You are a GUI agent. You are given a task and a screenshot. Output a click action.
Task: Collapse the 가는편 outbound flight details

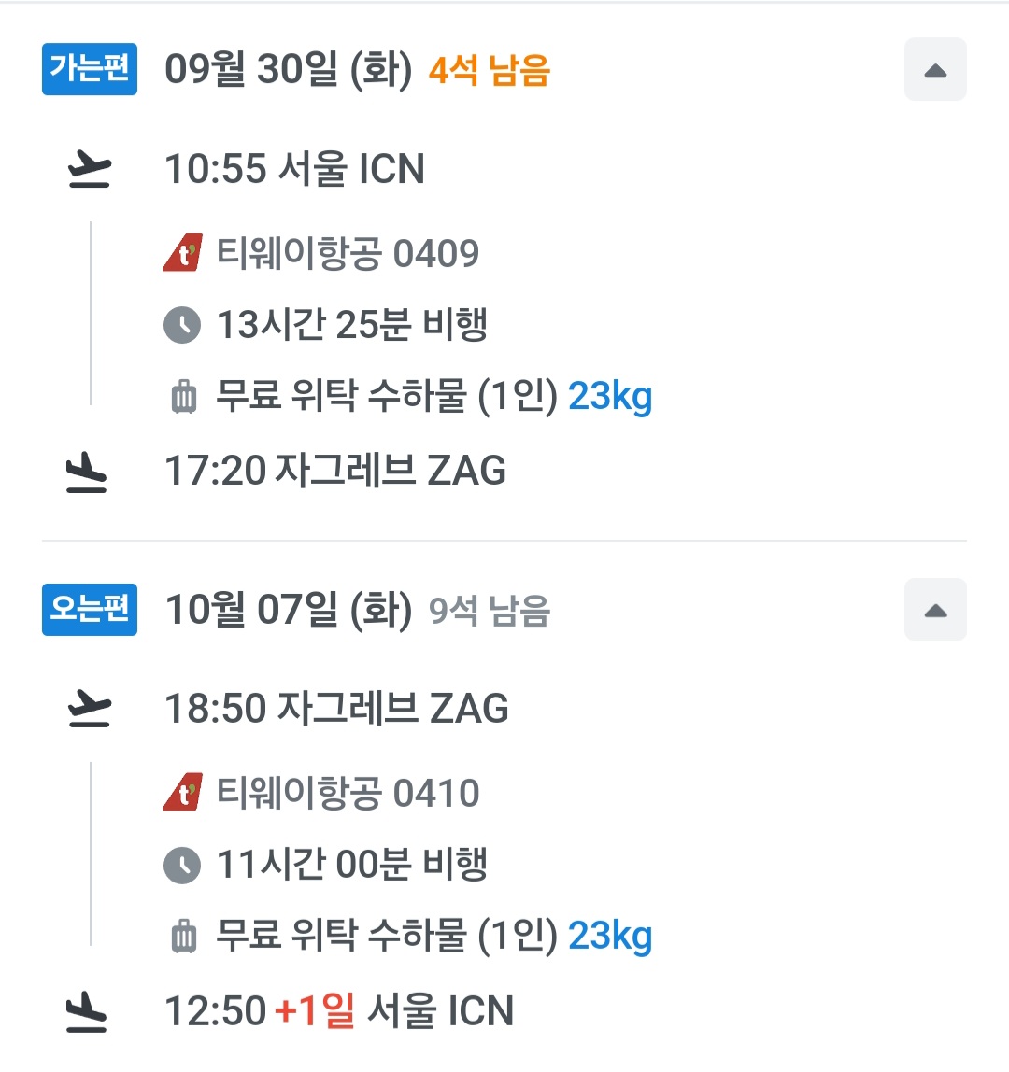(935, 70)
